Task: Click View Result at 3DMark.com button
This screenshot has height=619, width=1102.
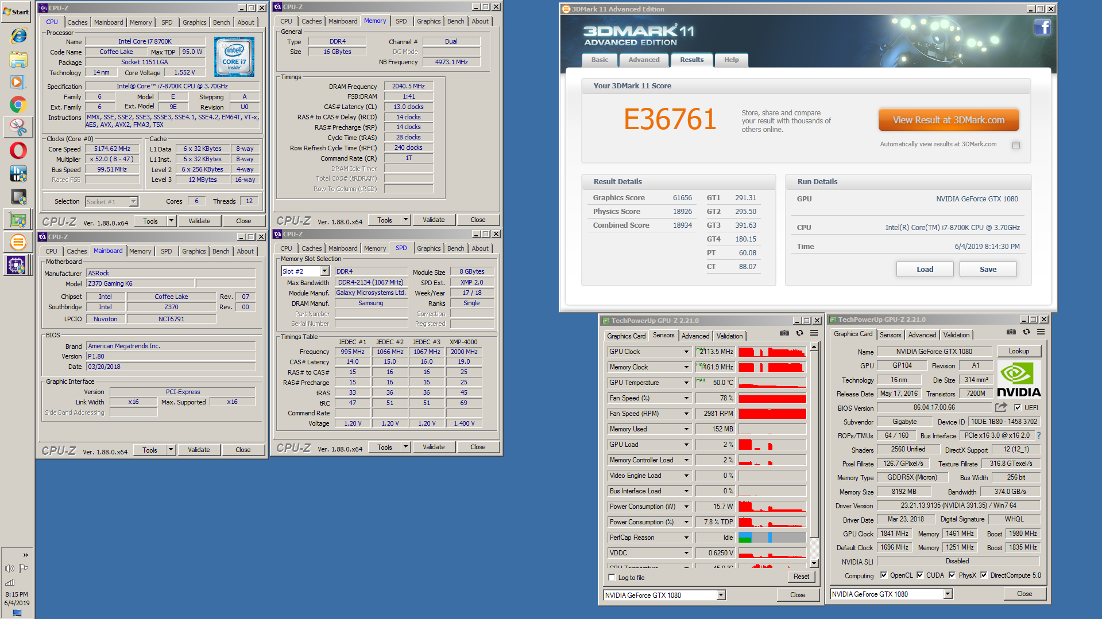Action: 949,120
